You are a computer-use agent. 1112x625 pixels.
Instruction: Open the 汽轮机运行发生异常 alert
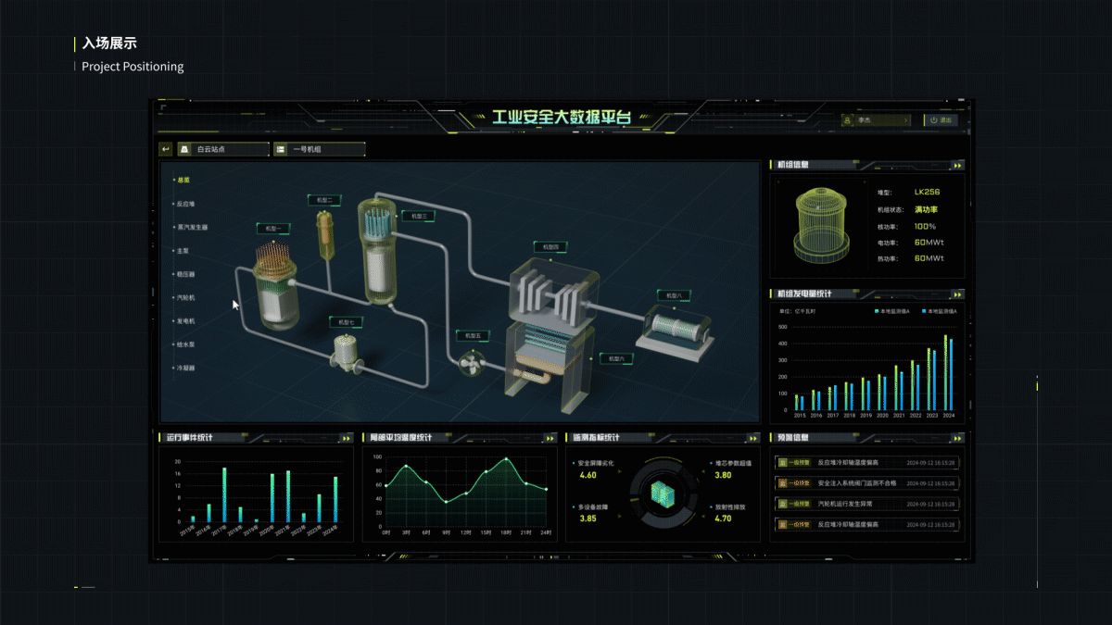tap(867, 504)
